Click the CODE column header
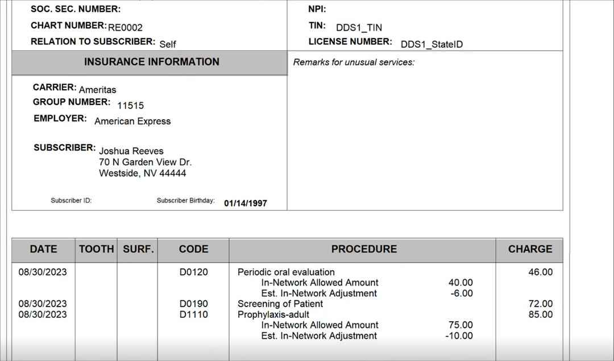 (193, 249)
